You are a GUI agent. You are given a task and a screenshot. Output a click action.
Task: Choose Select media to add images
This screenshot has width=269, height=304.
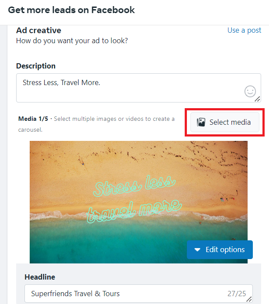click(x=225, y=122)
